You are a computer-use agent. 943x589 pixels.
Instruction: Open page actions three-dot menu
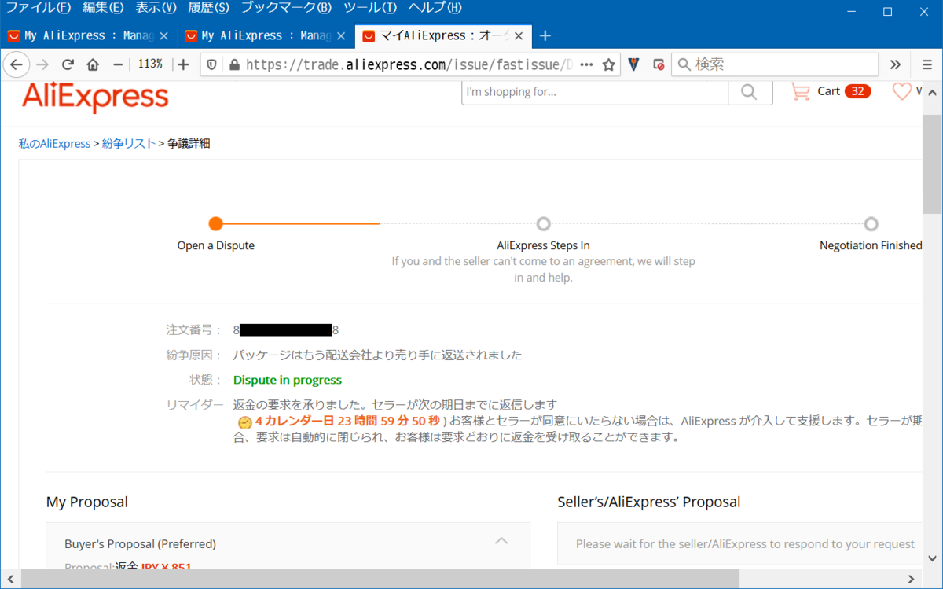tap(586, 64)
